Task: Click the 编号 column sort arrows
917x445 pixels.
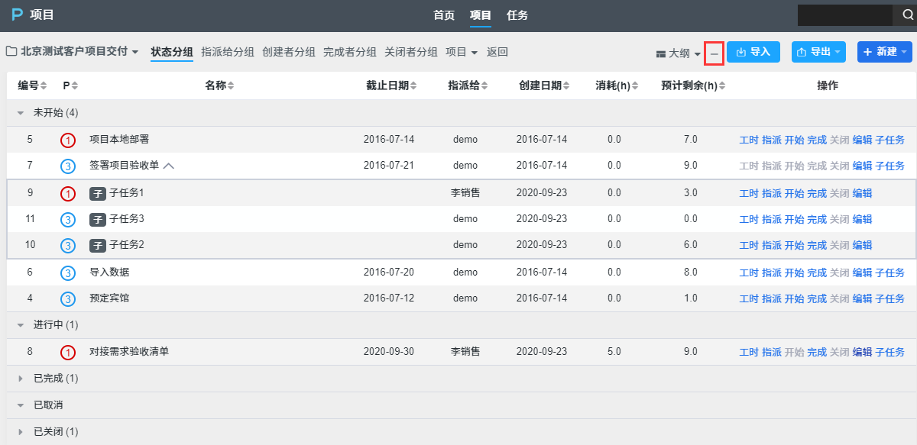Action: tap(44, 86)
